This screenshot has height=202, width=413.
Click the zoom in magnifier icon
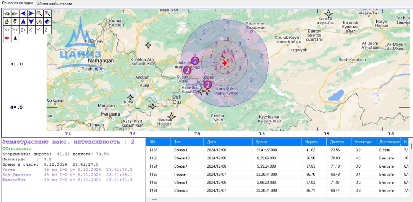point(47,14)
